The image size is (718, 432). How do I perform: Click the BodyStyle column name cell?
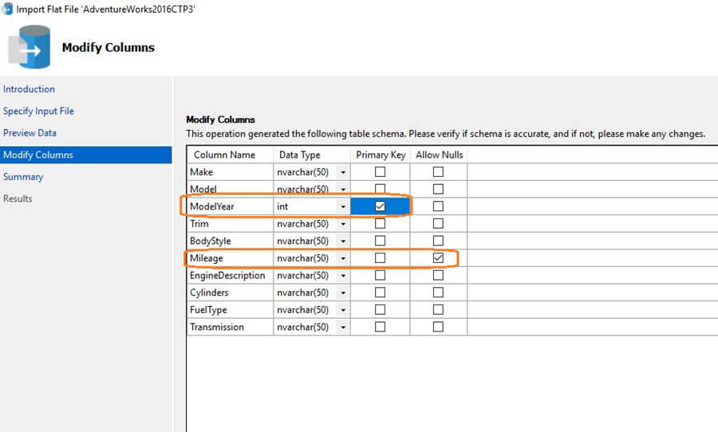(230, 241)
